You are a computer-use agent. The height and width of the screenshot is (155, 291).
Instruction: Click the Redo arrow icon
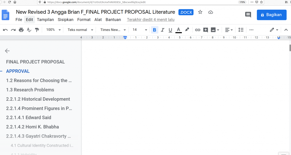13,30
